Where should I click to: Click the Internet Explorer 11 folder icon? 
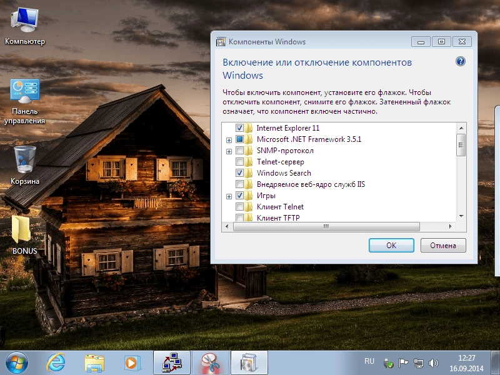tap(248, 128)
